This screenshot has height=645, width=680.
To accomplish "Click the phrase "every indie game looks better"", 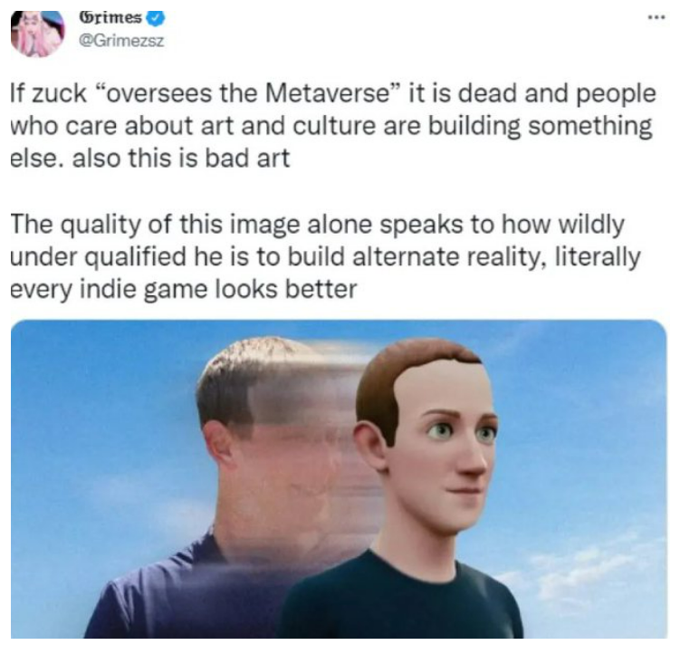I will coord(184,289).
